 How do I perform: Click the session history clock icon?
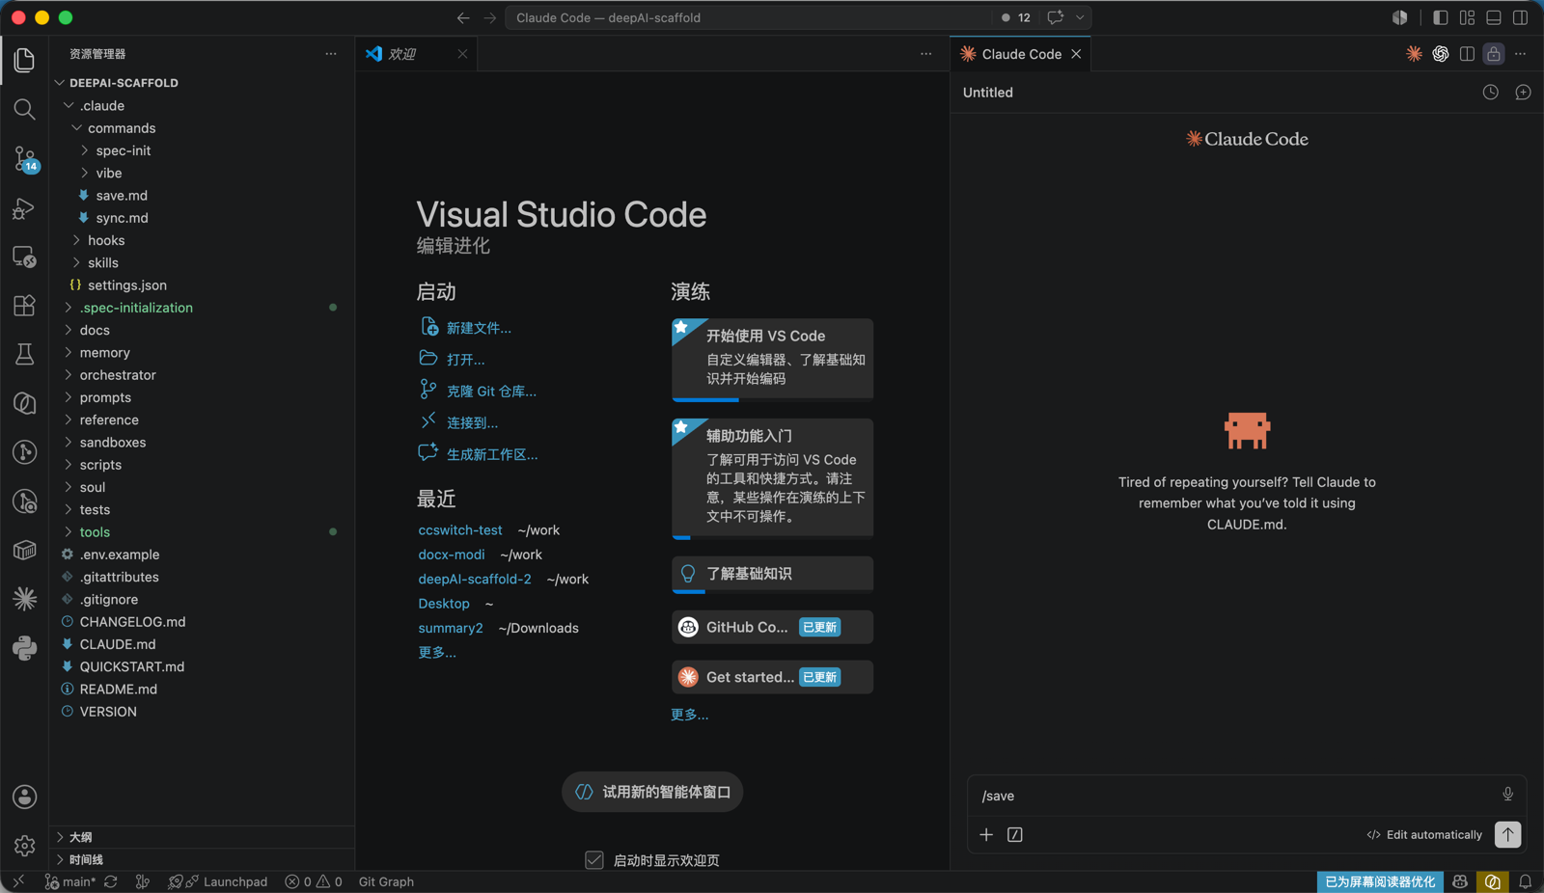click(x=1491, y=93)
